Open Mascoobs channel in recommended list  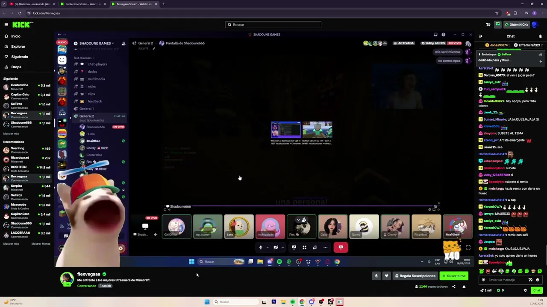27,206
